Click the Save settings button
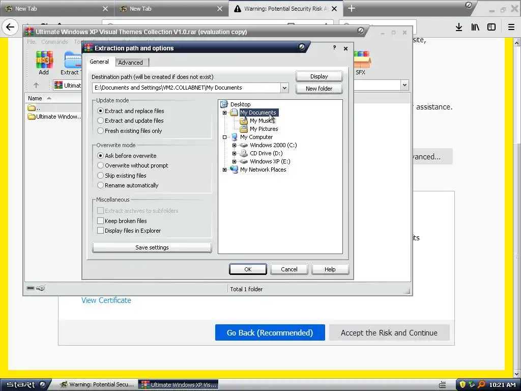The width and height of the screenshot is (521, 391). tap(152, 247)
